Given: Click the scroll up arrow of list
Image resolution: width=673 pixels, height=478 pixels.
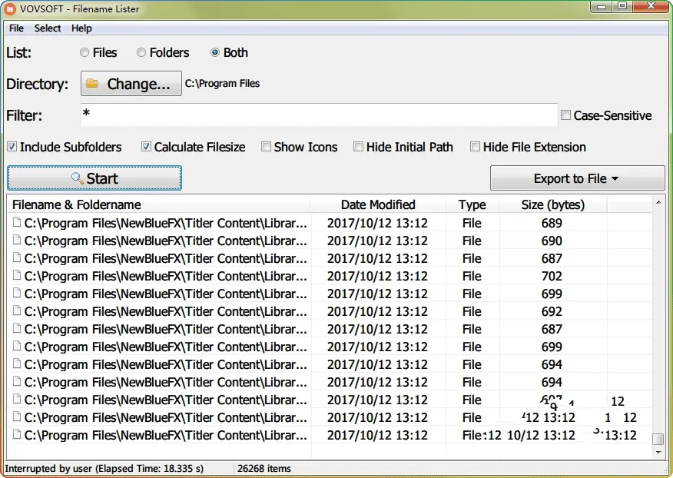Looking at the screenshot, I should point(658,202).
